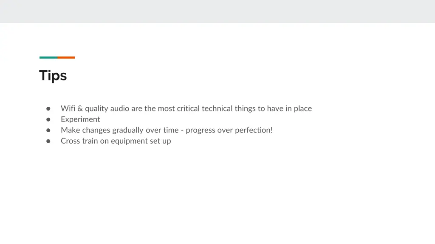This screenshot has height=244, width=435.
Task: Click bullet dot beside the Wifi line
Action: tap(48, 109)
